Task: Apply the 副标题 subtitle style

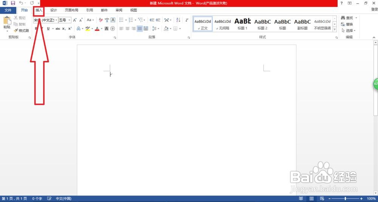Action: pyautogui.click(x=302, y=24)
